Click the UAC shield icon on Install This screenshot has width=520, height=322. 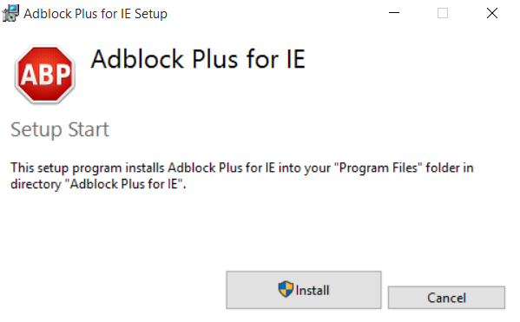pos(286,289)
